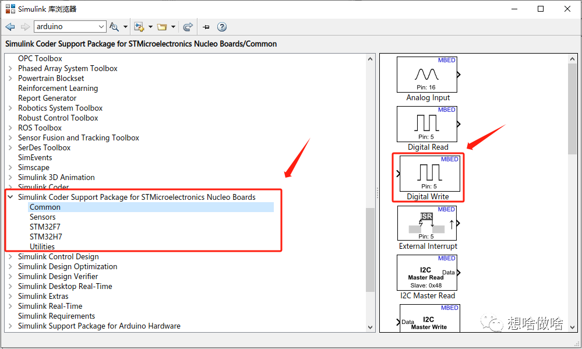
Task: Open the Sensors sublibrary
Action: click(43, 217)
